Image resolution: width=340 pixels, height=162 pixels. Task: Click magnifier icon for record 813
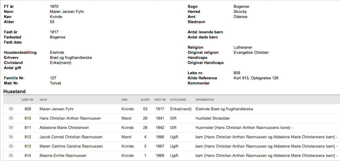coord(11,145)
